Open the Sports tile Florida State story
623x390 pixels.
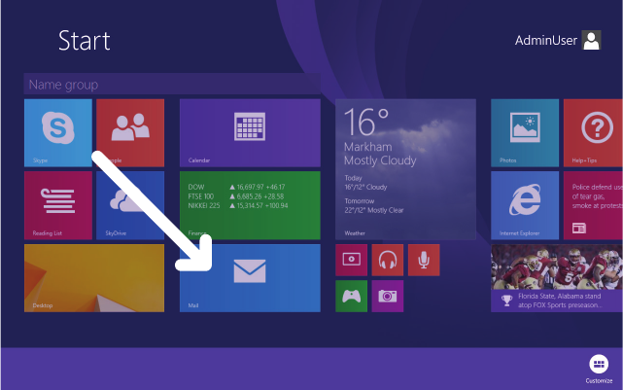(557, 278)
